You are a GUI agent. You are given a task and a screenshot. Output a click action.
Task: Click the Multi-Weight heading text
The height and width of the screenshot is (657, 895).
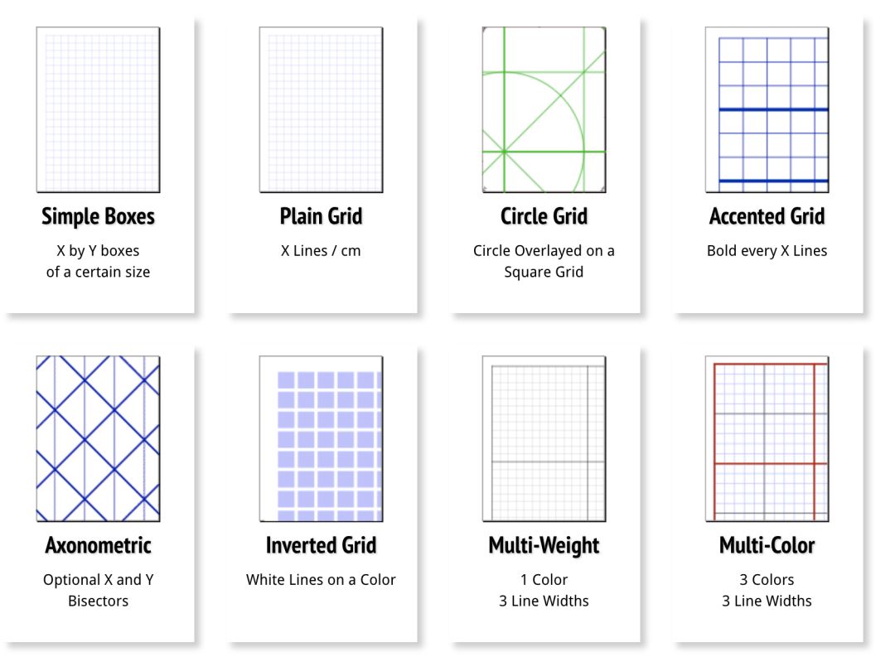coord(544,545)
